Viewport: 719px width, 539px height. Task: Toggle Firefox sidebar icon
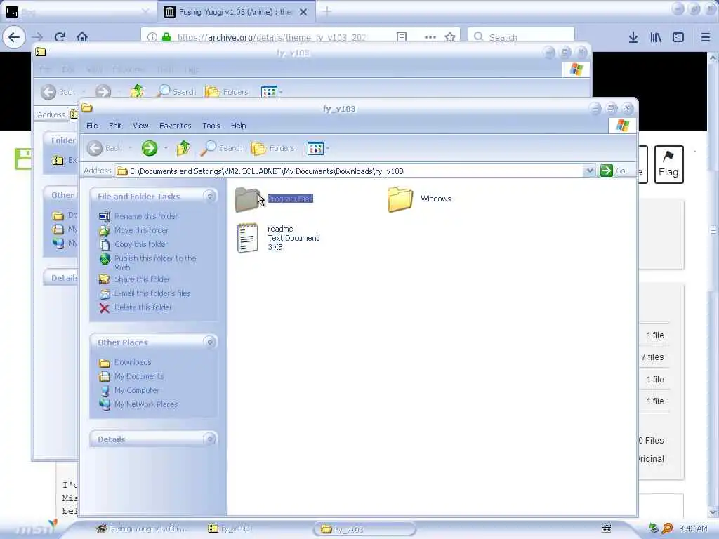tap(678, 37)
